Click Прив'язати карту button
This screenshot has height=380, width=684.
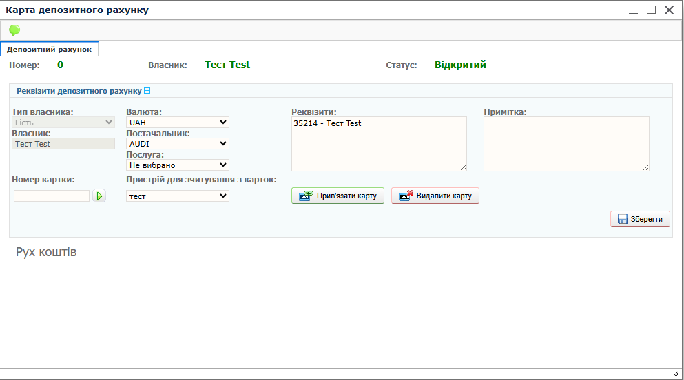(x=338, y=196)
